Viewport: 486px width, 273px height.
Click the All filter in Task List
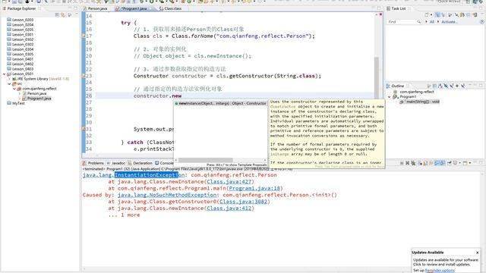(432, 22)
